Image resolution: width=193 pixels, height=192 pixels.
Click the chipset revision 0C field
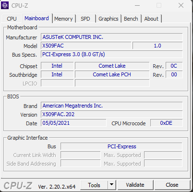click(x=174, y=66)
